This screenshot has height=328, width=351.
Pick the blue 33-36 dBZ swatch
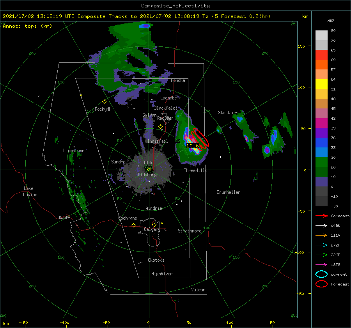coord(321,143)
